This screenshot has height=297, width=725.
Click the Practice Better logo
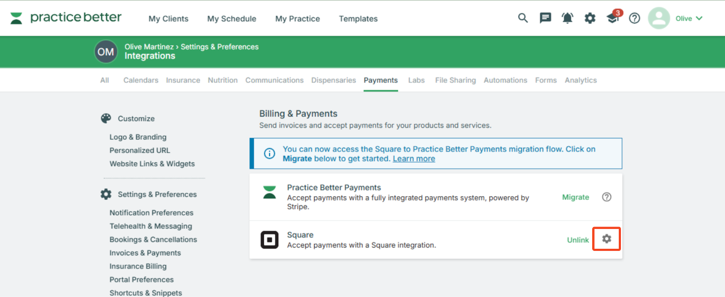tap(66, 18)
